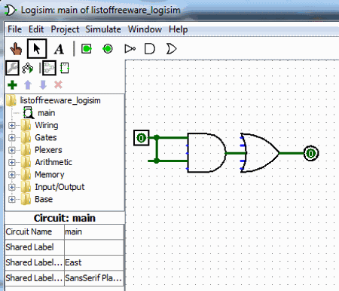Image resolution: width=339 pixels, height=291 pixels.
Task: Show the toolbox view with the wrench icon
Action: [12, 68]
